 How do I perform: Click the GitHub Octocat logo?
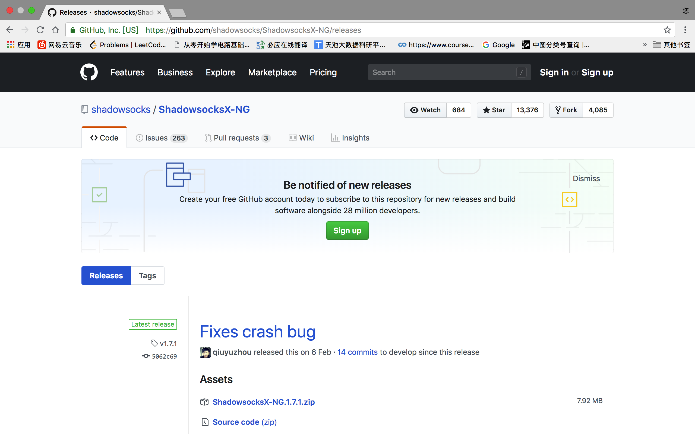pyautogui.click(x=89, y=72)
